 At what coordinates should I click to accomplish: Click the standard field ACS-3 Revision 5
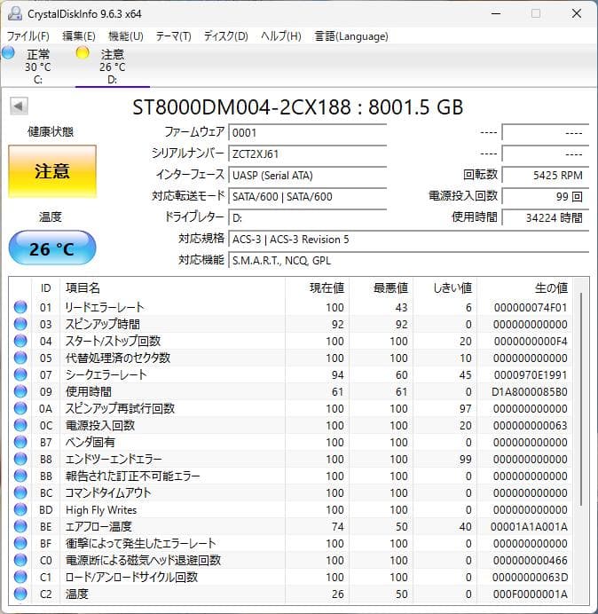408,239
